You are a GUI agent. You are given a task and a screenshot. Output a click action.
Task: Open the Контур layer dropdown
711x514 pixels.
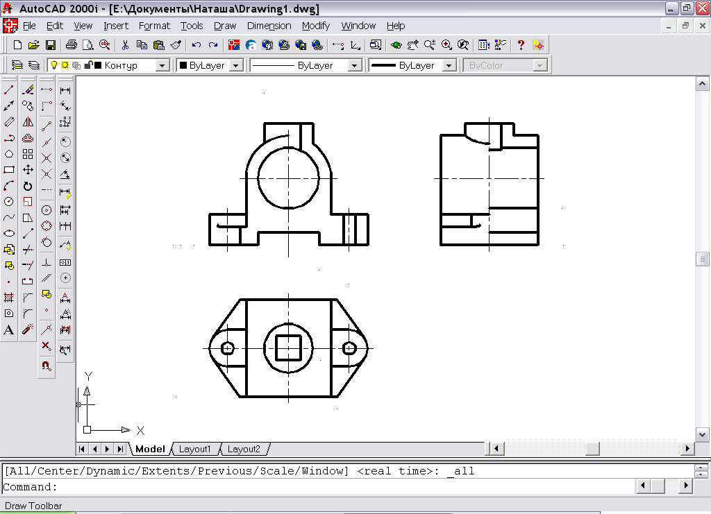pyautogui.click(x=162, y=66)
